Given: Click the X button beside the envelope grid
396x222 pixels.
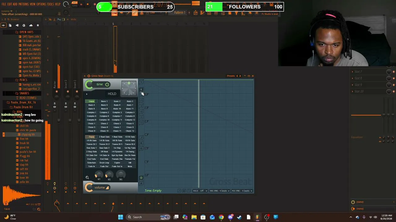Looking at the screenshot, I should tap(141, 89).
